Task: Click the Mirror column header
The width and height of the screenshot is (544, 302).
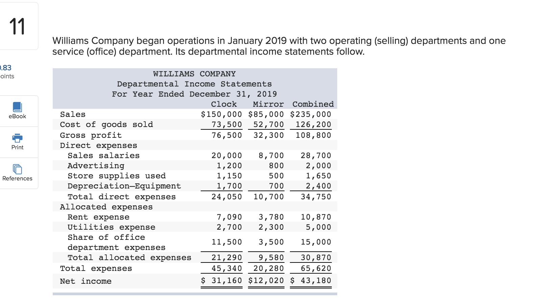Action: pos(268,104)
